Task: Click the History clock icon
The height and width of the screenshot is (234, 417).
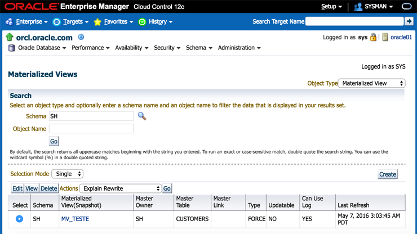Action: point(142,22)
